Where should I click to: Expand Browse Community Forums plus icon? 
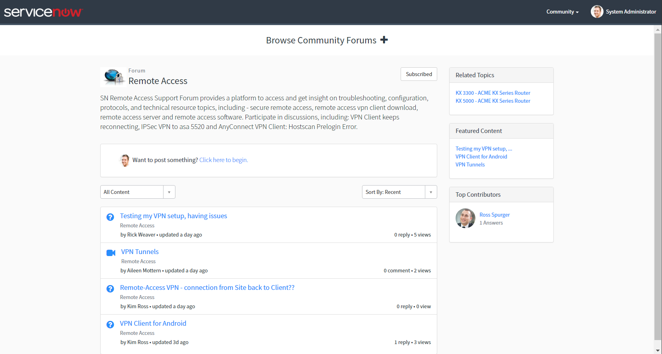click(x=384, y=40)
